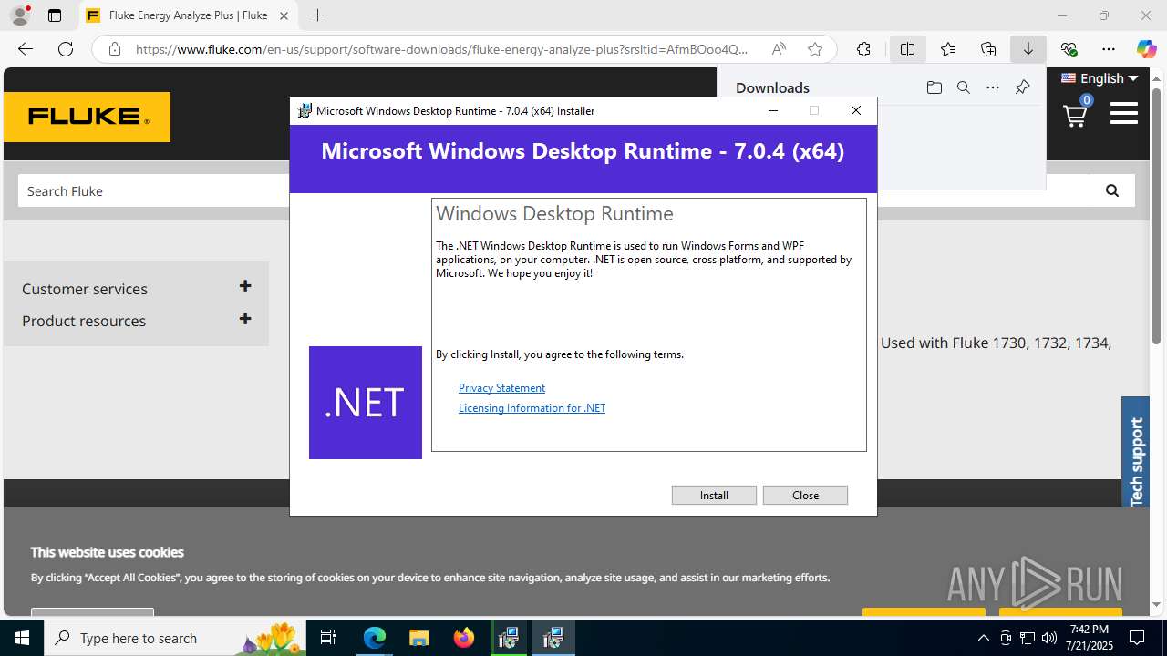Viewport: 1167px width, 656px height.
Task: Open the Tech support side tab
Action: pos(1136,452)
